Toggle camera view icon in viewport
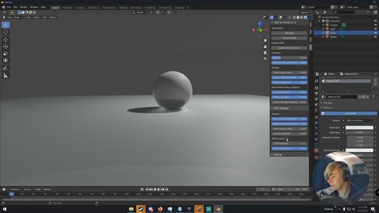The width and height of the screenshot is (379, 213). tap(265, 53)
